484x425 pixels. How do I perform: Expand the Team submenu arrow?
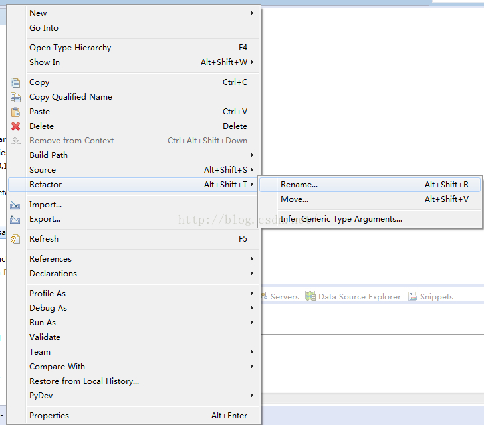pos(252,351)
